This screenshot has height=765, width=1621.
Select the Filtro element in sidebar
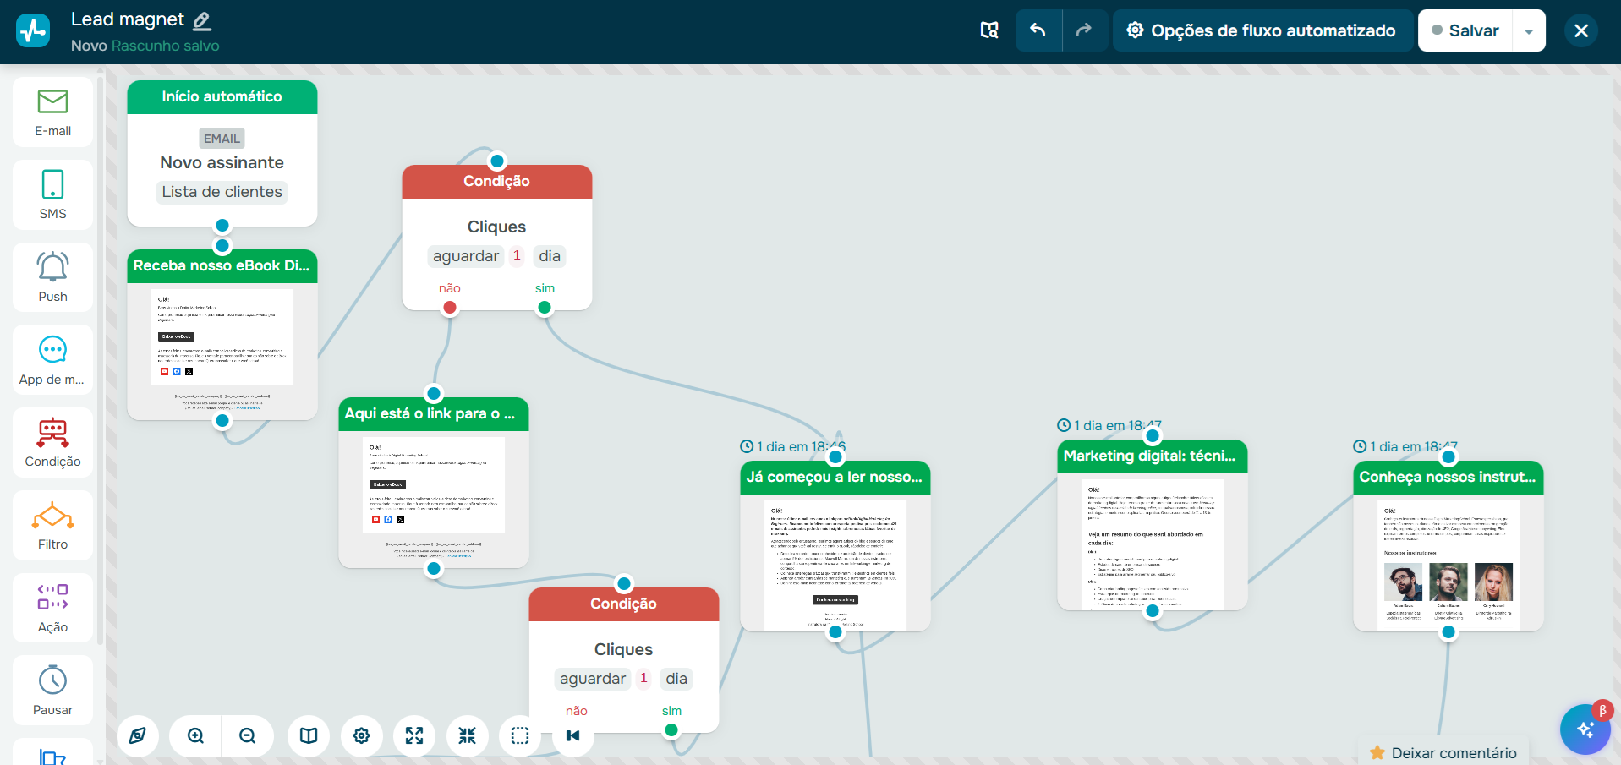click(x=52, y=525)
